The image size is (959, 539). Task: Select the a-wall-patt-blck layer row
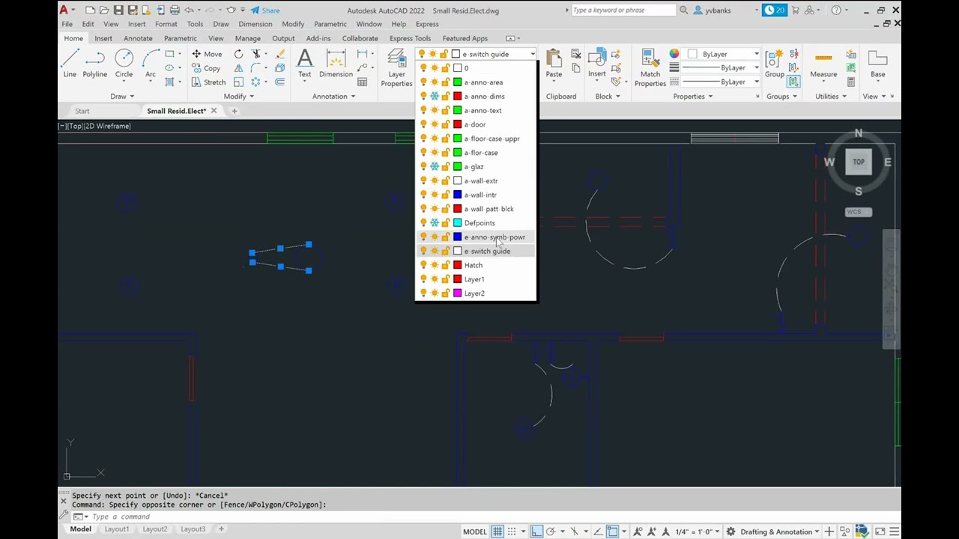[x=476, y=209]
